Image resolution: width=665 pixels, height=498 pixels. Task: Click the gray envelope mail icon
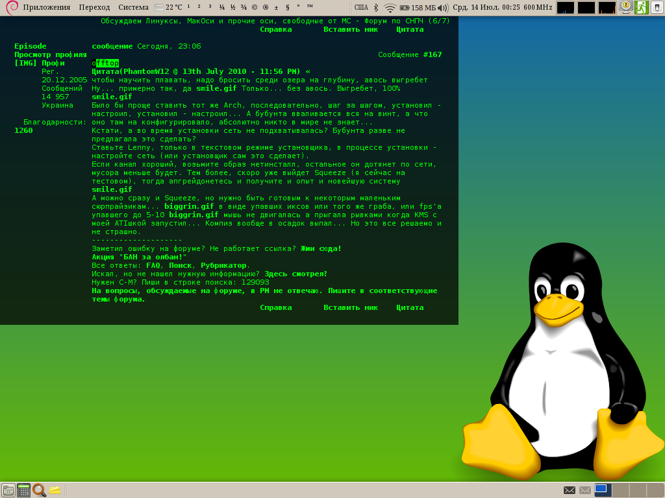pos(585,490)
